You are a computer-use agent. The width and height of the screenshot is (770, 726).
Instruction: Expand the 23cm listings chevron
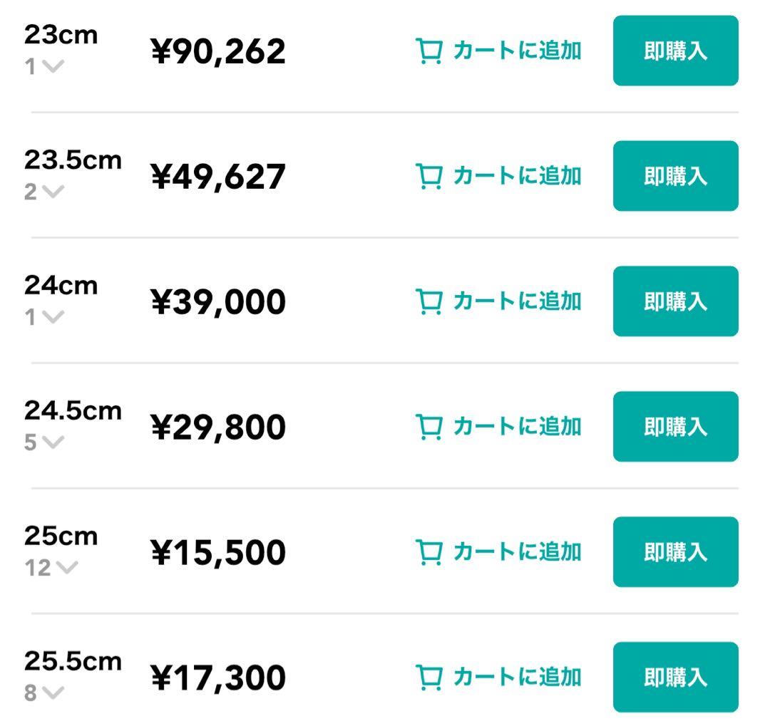53,67
